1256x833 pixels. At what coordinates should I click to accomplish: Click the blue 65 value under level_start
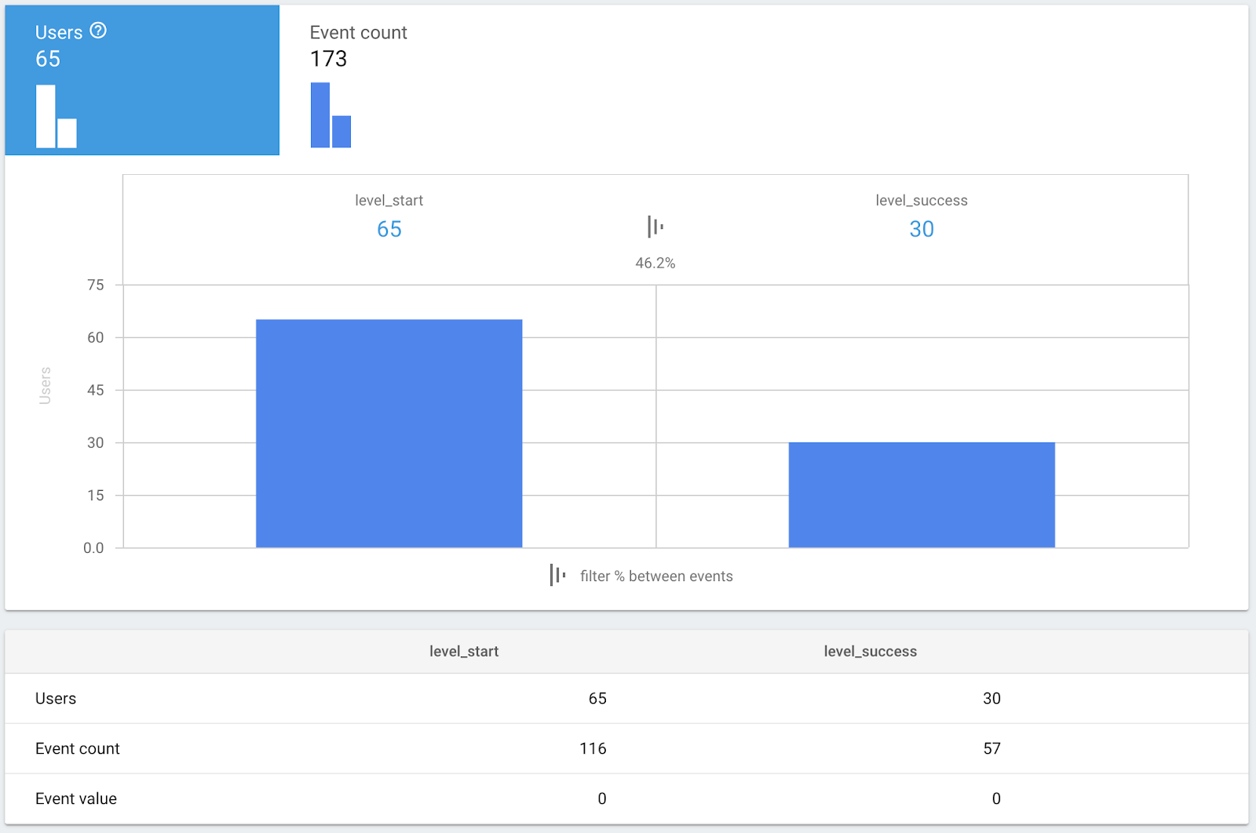[389, 229]
